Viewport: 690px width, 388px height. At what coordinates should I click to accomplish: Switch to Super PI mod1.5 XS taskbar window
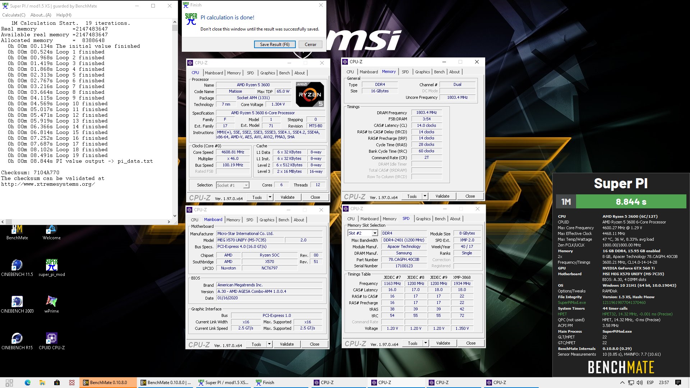point(223,383)
